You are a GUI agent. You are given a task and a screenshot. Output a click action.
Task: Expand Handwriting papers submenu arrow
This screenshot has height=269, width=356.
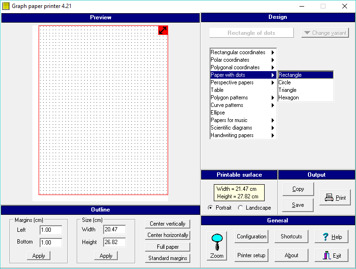click(273, 135)
